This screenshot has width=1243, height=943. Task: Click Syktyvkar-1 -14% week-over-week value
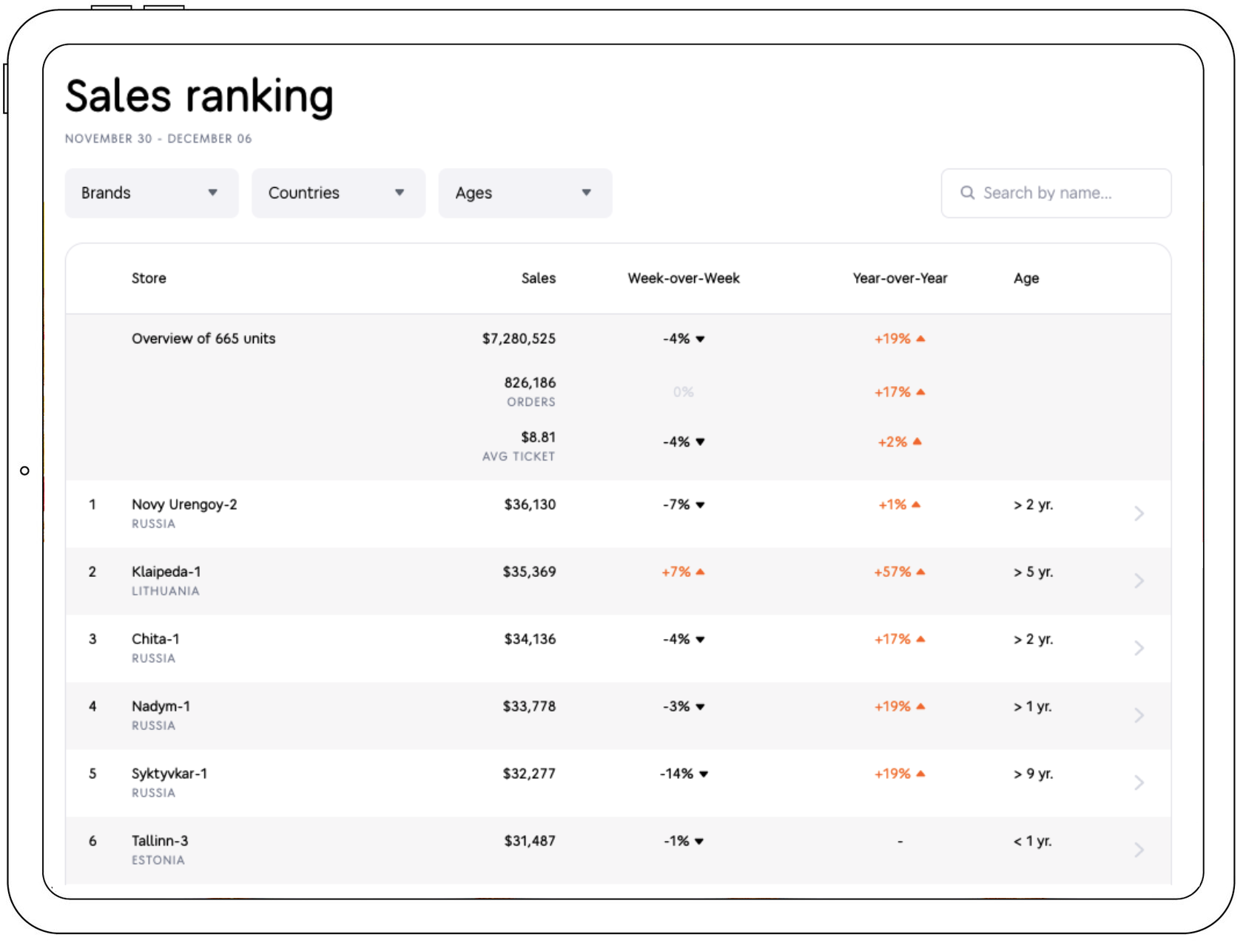tap(684, 774)
